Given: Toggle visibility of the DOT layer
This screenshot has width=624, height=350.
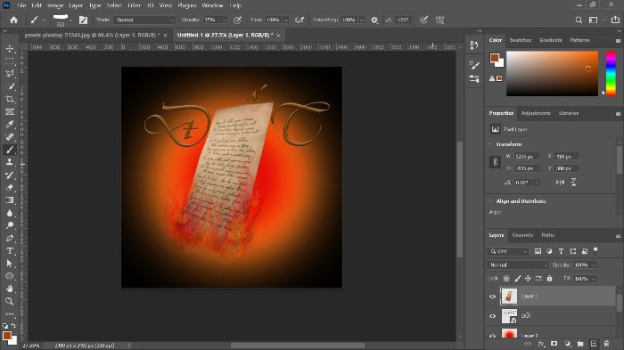Looking at the screenshot, I should point(492,316).
